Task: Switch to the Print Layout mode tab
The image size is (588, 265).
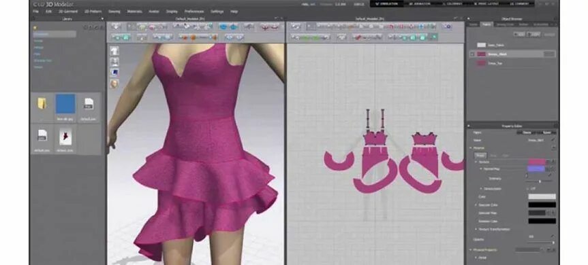Action: [487, 4]
